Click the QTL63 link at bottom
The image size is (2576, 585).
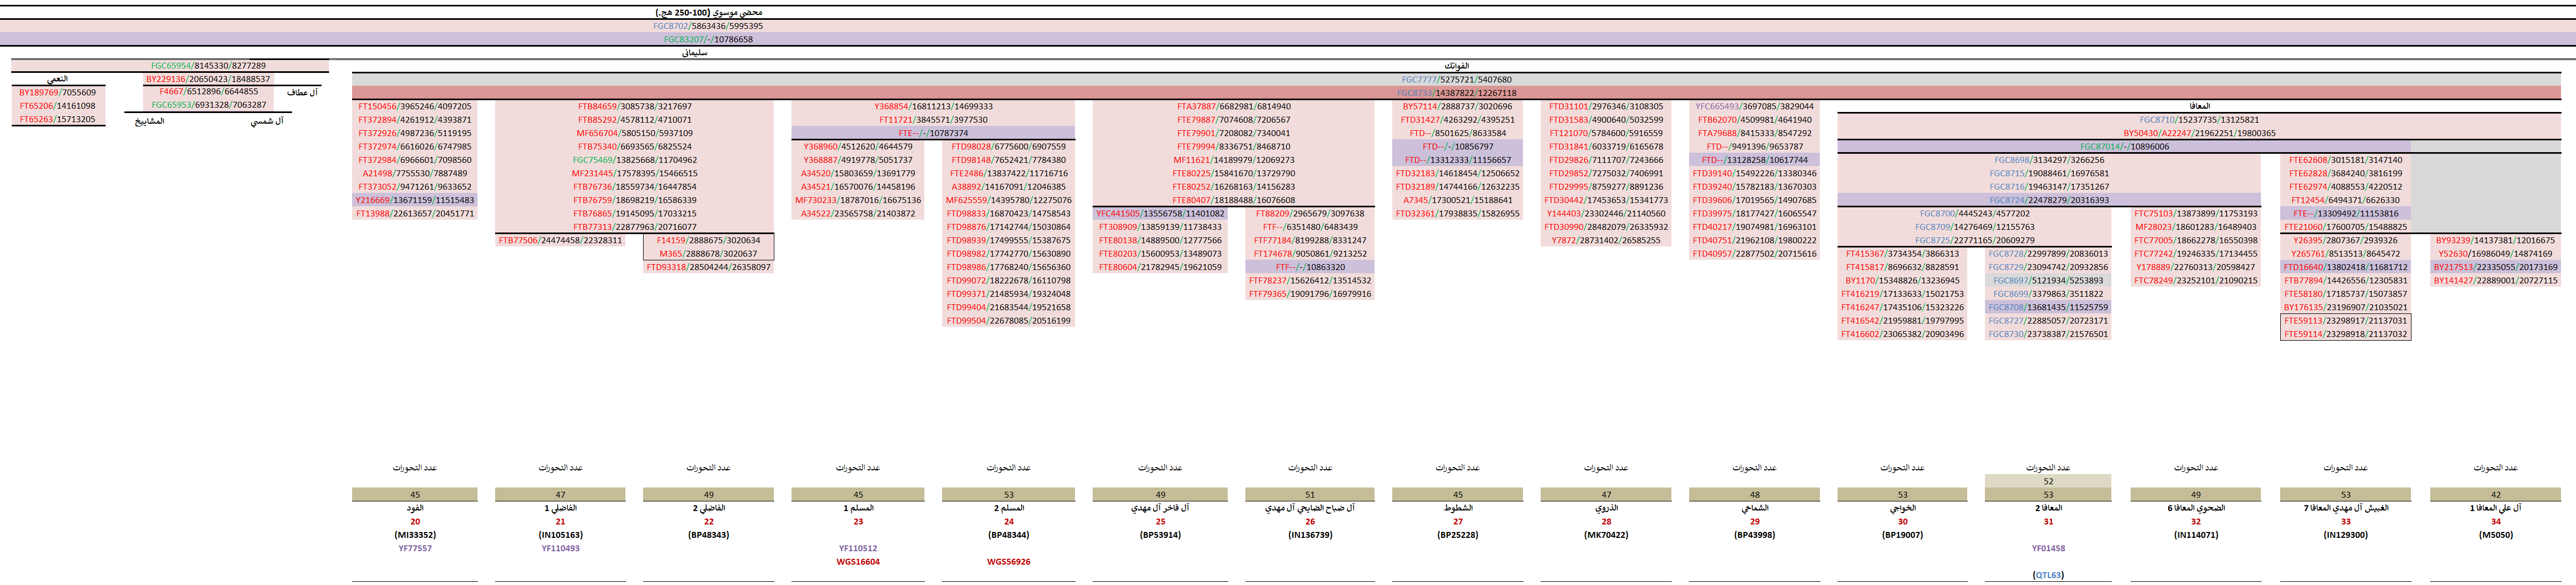[2047, 575]
